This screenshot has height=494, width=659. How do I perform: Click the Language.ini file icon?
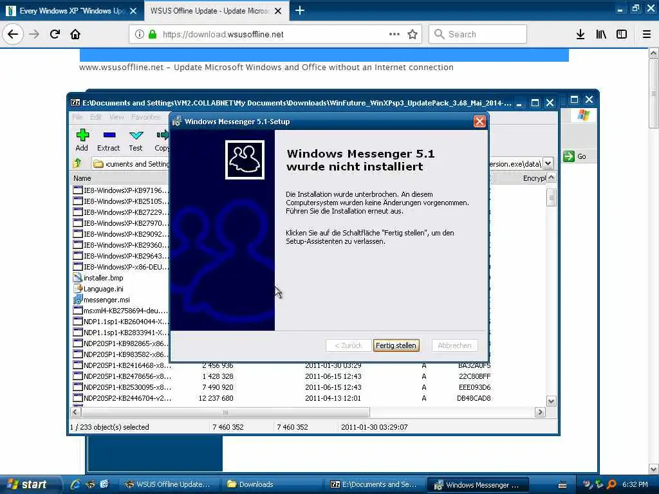[78, 289]
